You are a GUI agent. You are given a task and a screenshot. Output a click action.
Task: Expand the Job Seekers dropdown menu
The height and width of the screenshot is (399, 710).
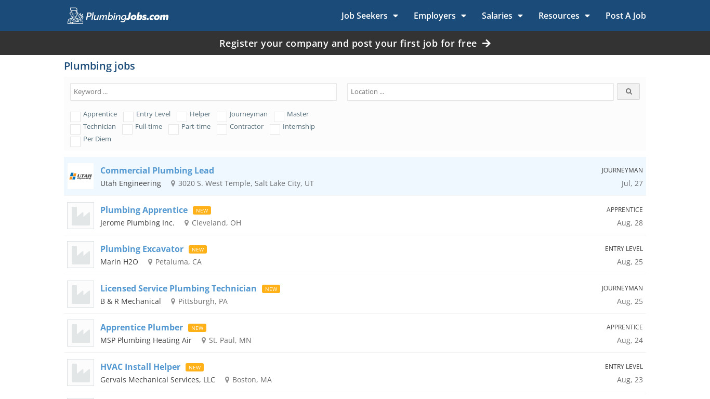370,16
